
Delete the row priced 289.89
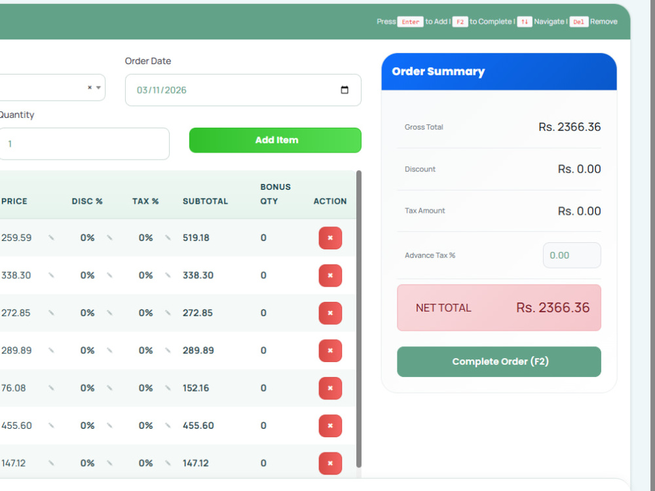coord(330,351)
